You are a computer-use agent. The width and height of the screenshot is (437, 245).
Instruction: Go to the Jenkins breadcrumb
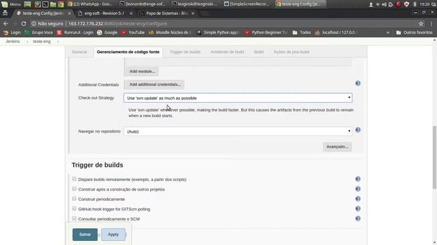pos(12,42)
